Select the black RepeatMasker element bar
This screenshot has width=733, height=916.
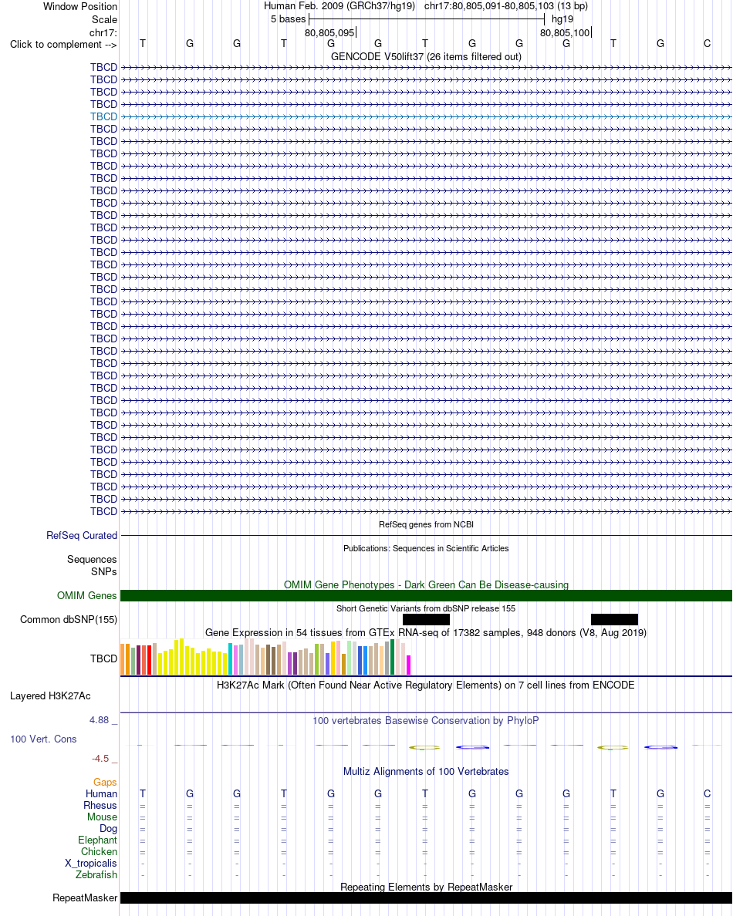426,898
